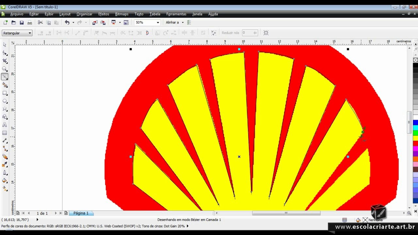Select the Shape edit tool
This screenshot has height=235, width=418.
coord(5,53)
